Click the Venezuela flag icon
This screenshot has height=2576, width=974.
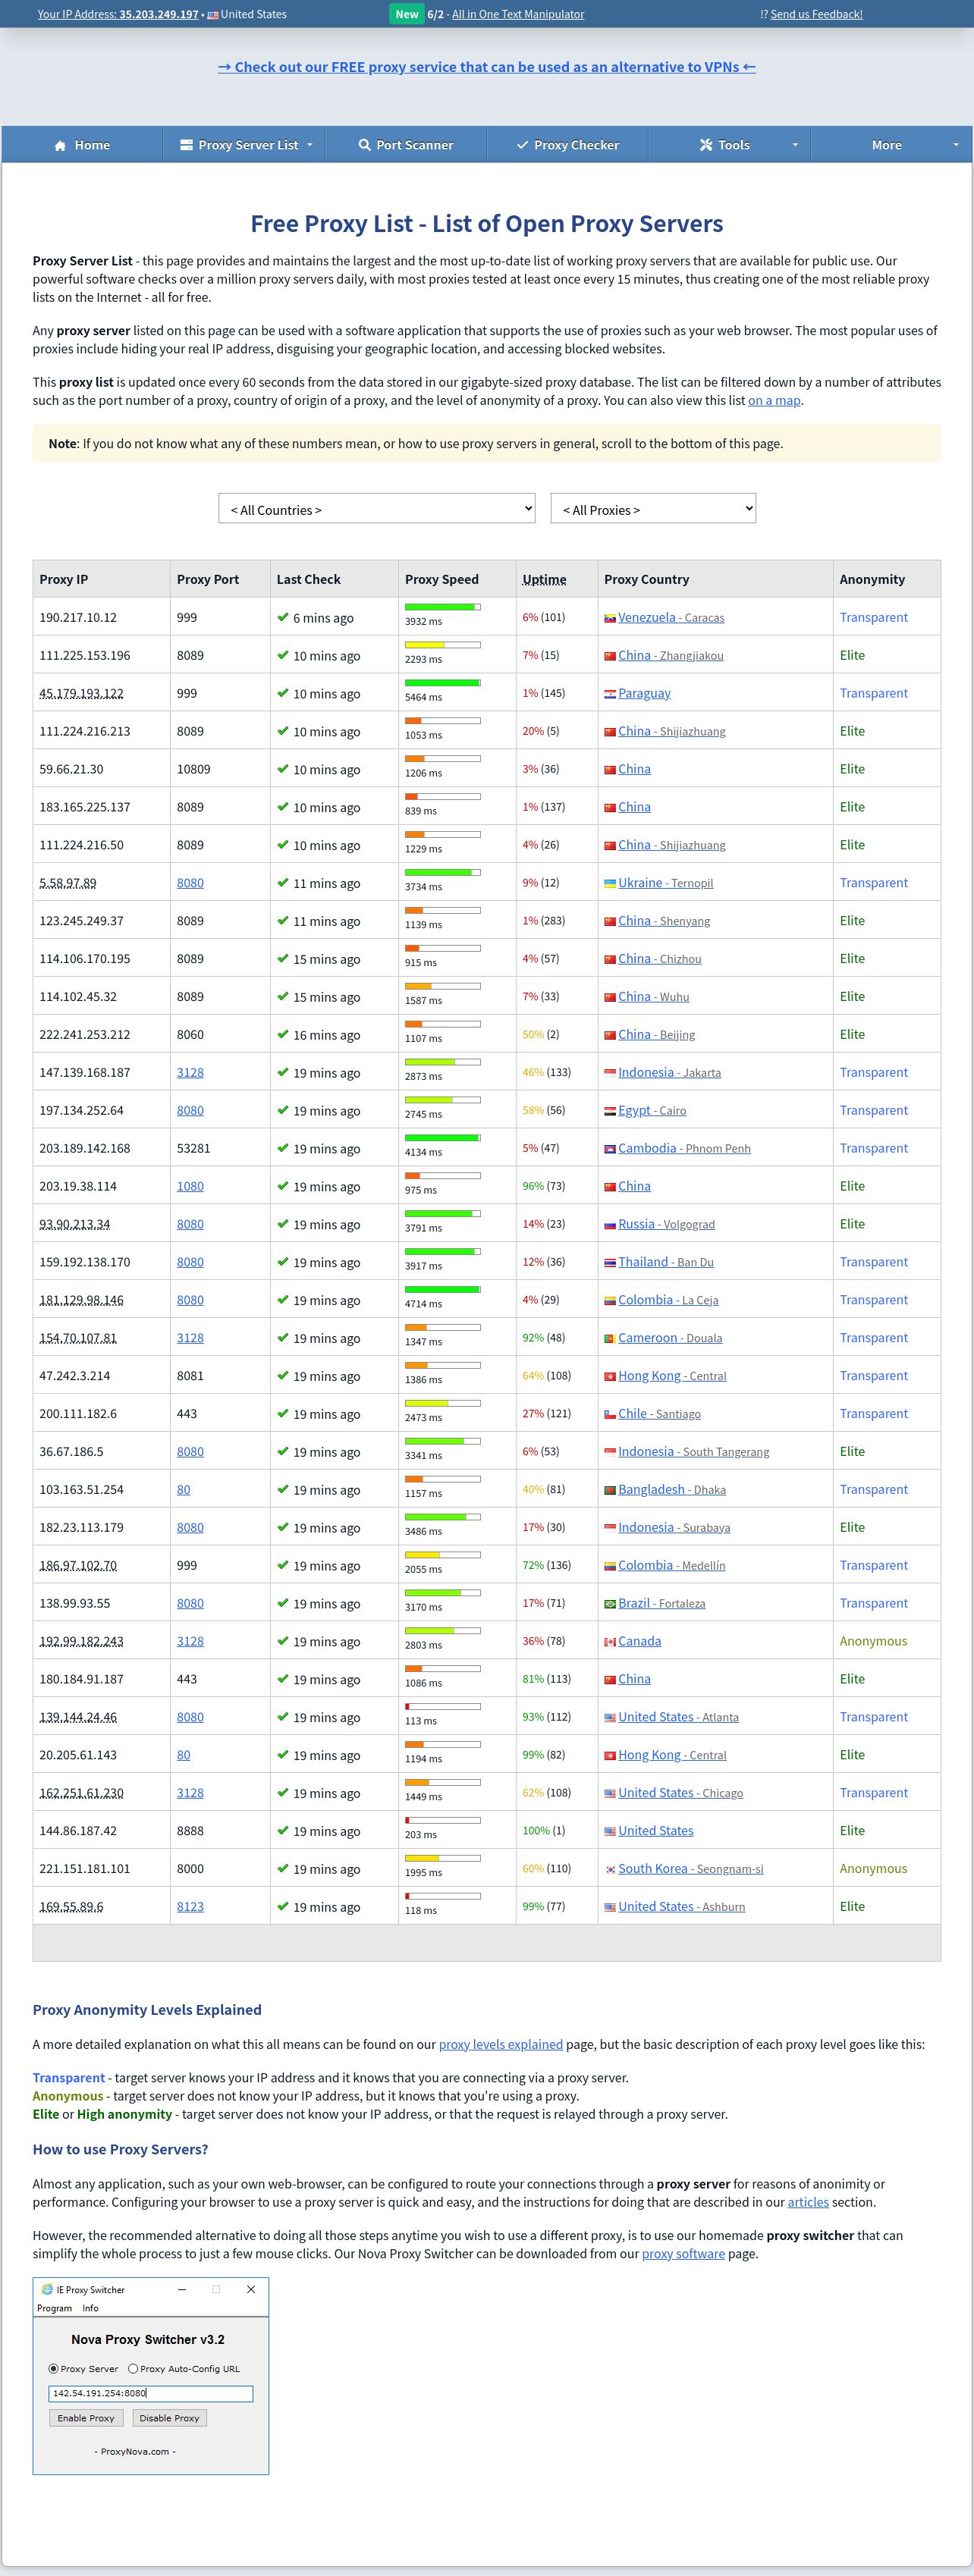pyautogui.click(x=610, y=618)
